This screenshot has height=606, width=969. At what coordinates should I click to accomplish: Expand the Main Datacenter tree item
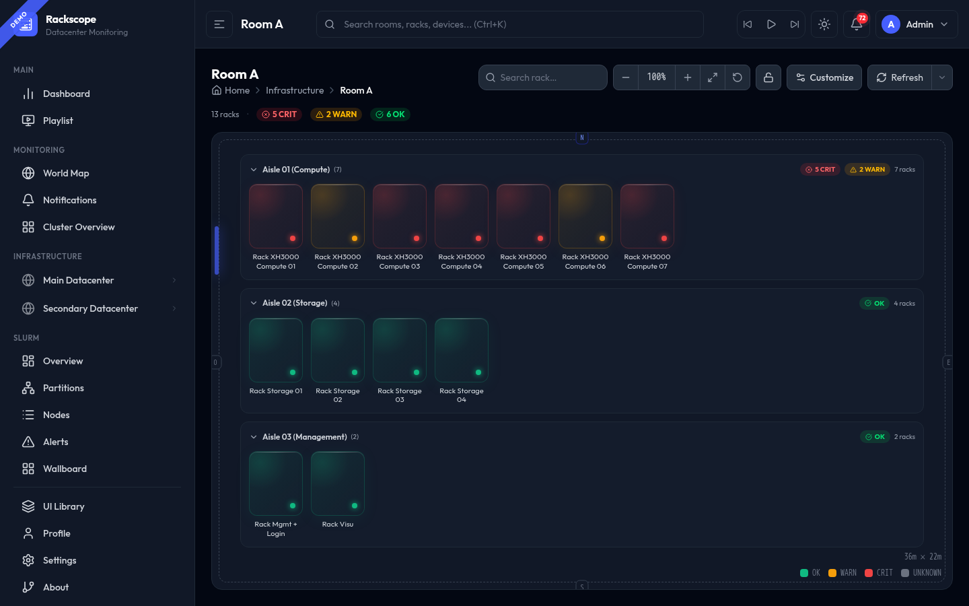[x=174, y=280]
